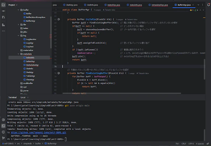Open the editor tabs options menu
211x146 pixels.
(x=202, y=5)
